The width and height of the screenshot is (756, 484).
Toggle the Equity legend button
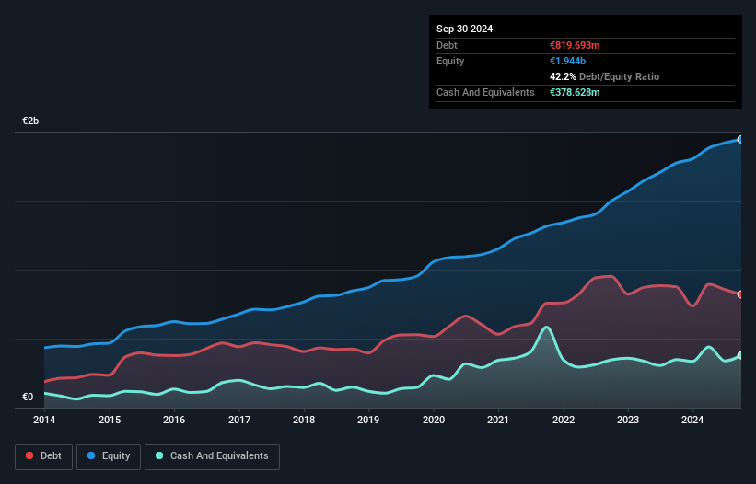(109, 456)
